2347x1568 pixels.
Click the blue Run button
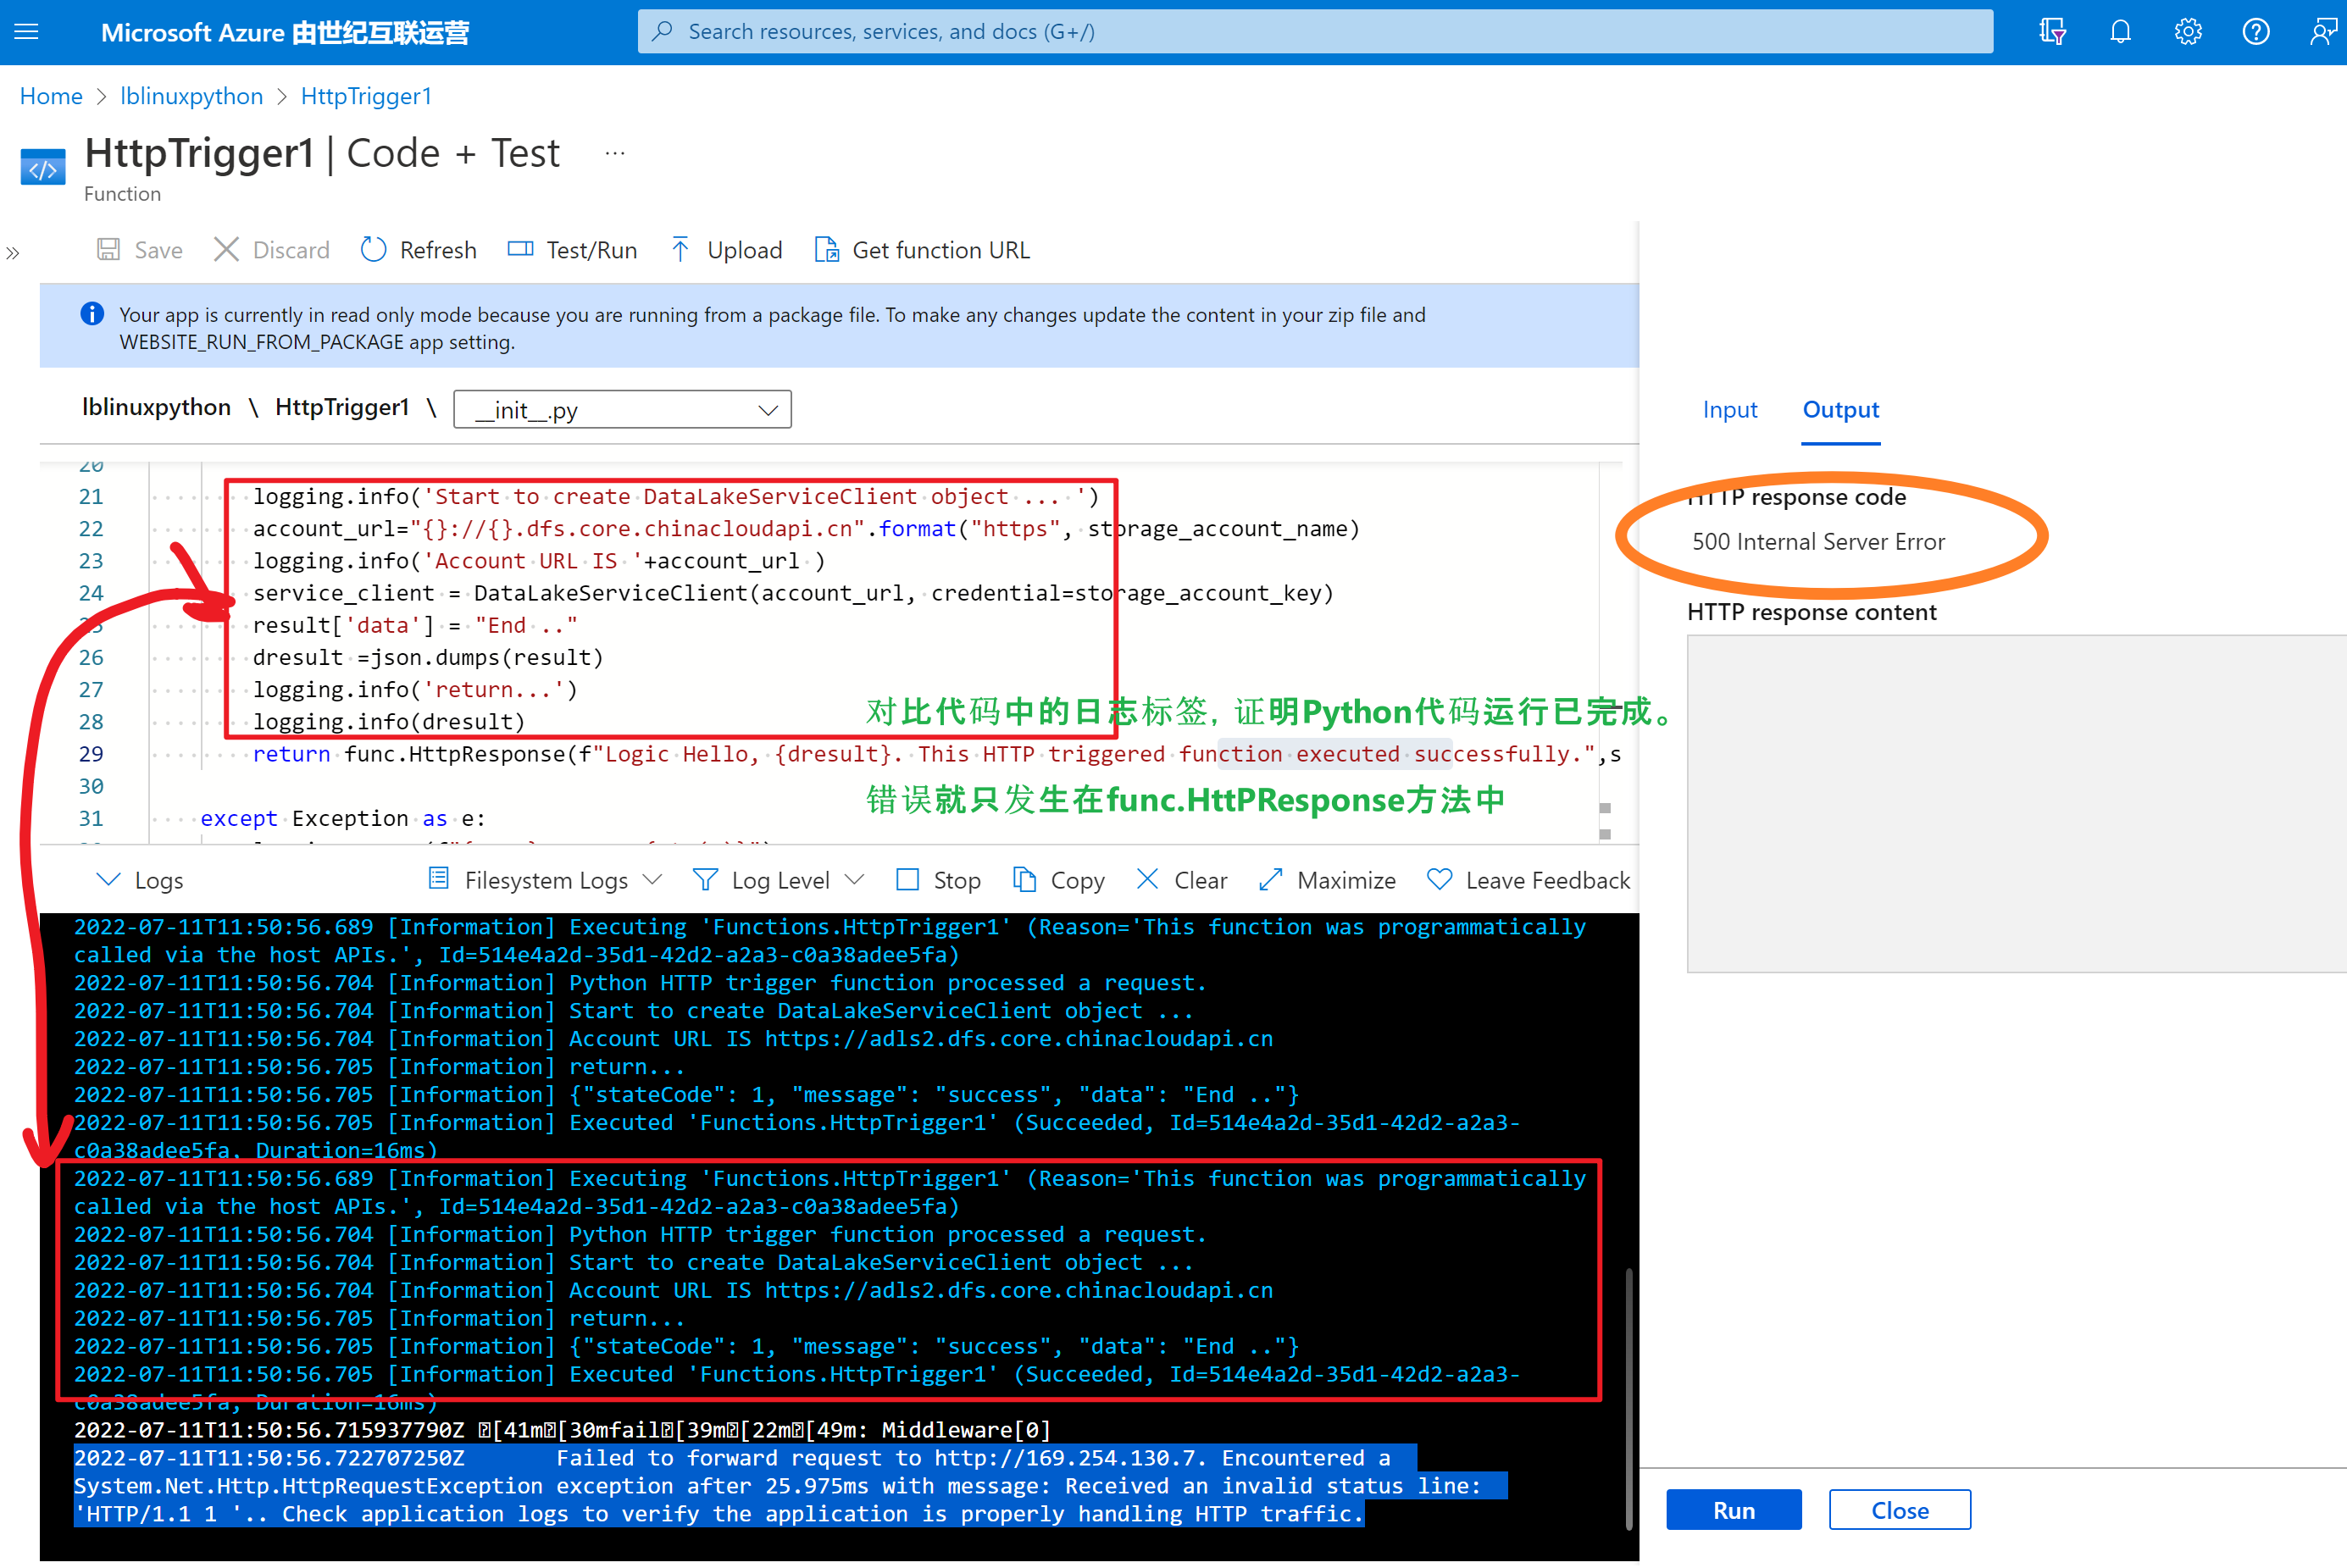tap(1733, 1510)
